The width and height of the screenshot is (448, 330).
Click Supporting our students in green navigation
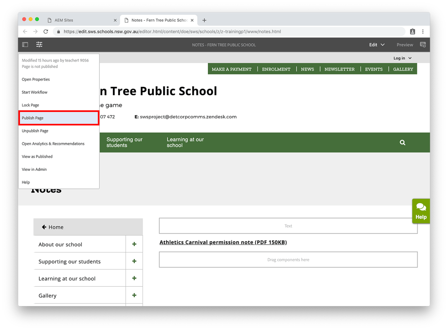tap(125, 142)
